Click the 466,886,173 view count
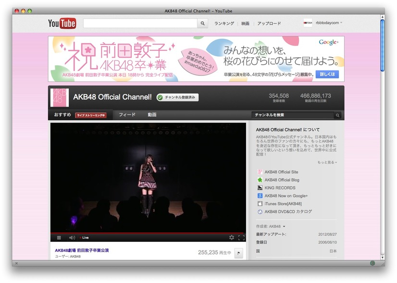Screen dimensions: 397x283 [x=315, y=96]
